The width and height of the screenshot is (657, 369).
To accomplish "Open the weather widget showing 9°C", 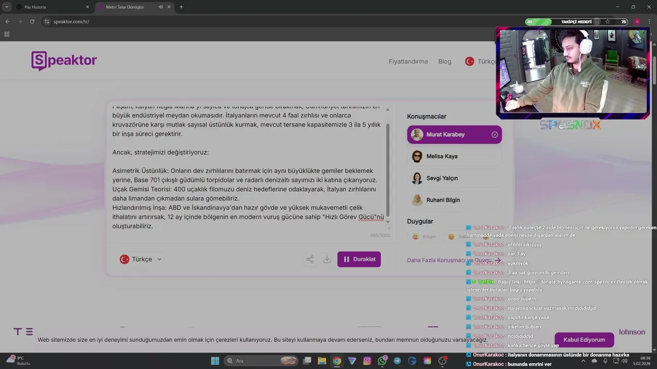I will pyautogui.click(x=20, y=360).
